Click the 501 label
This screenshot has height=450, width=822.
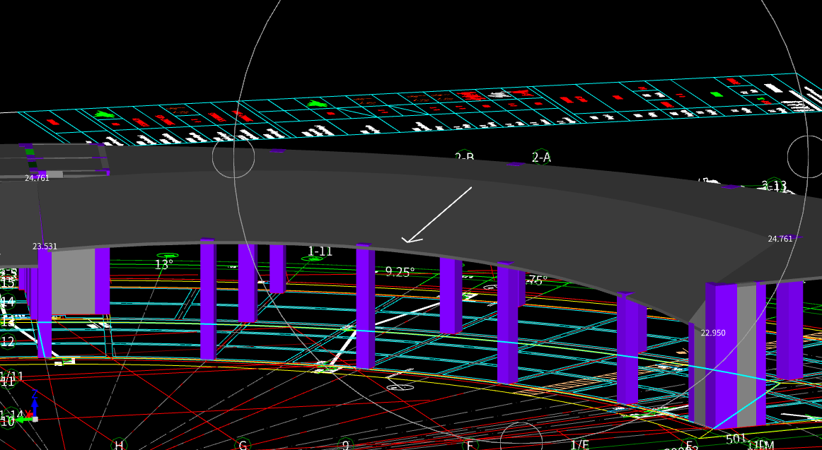coord(736,439)
